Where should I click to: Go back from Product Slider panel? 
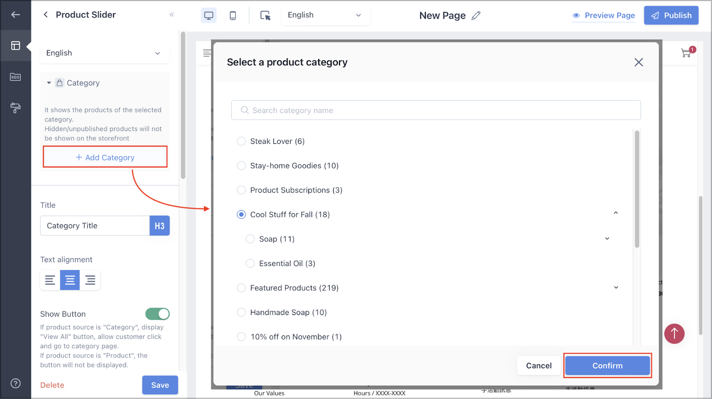45,15
